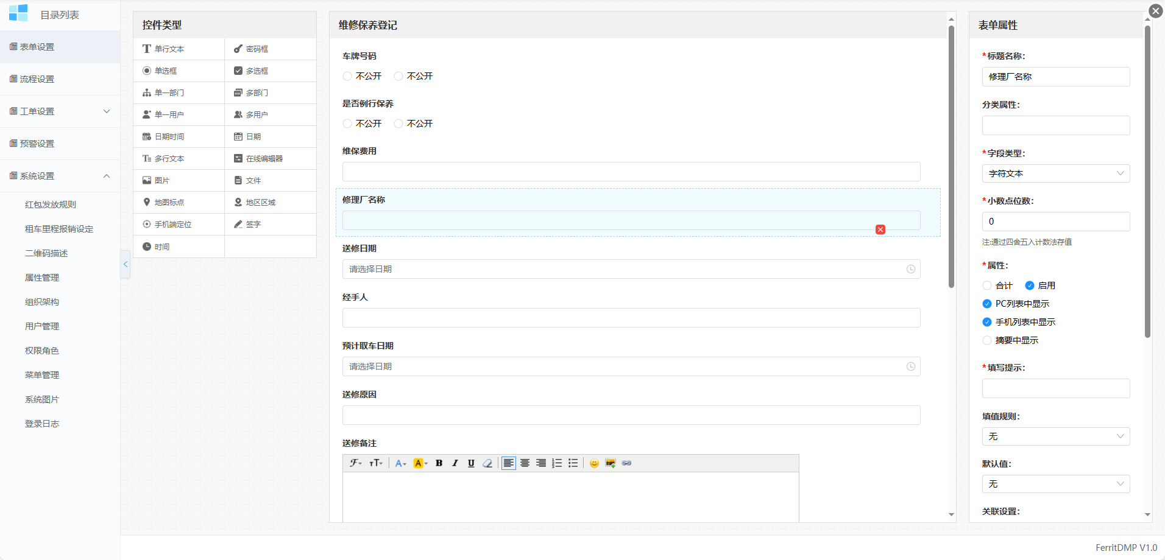The width and height of the screenshot is (1165, 560).
Task: Go to 用户管理 in system settings
Action: [42, 326]
